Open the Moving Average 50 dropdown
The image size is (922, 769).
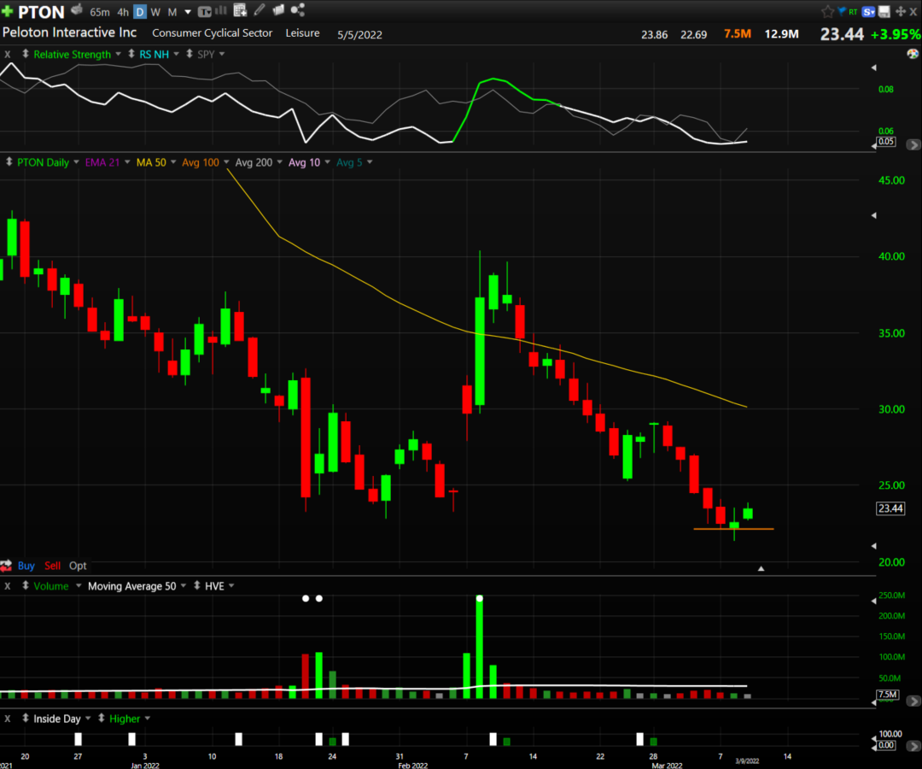pyautogui.click(x=184, y=586)
